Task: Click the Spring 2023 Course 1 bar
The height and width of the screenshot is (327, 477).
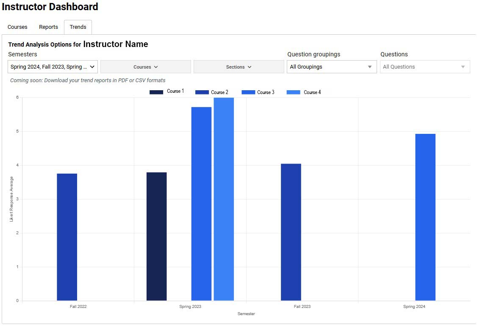Action: coord(157,236)
